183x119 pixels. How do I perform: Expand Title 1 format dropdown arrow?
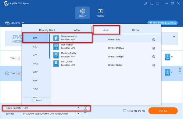[172, 57]
